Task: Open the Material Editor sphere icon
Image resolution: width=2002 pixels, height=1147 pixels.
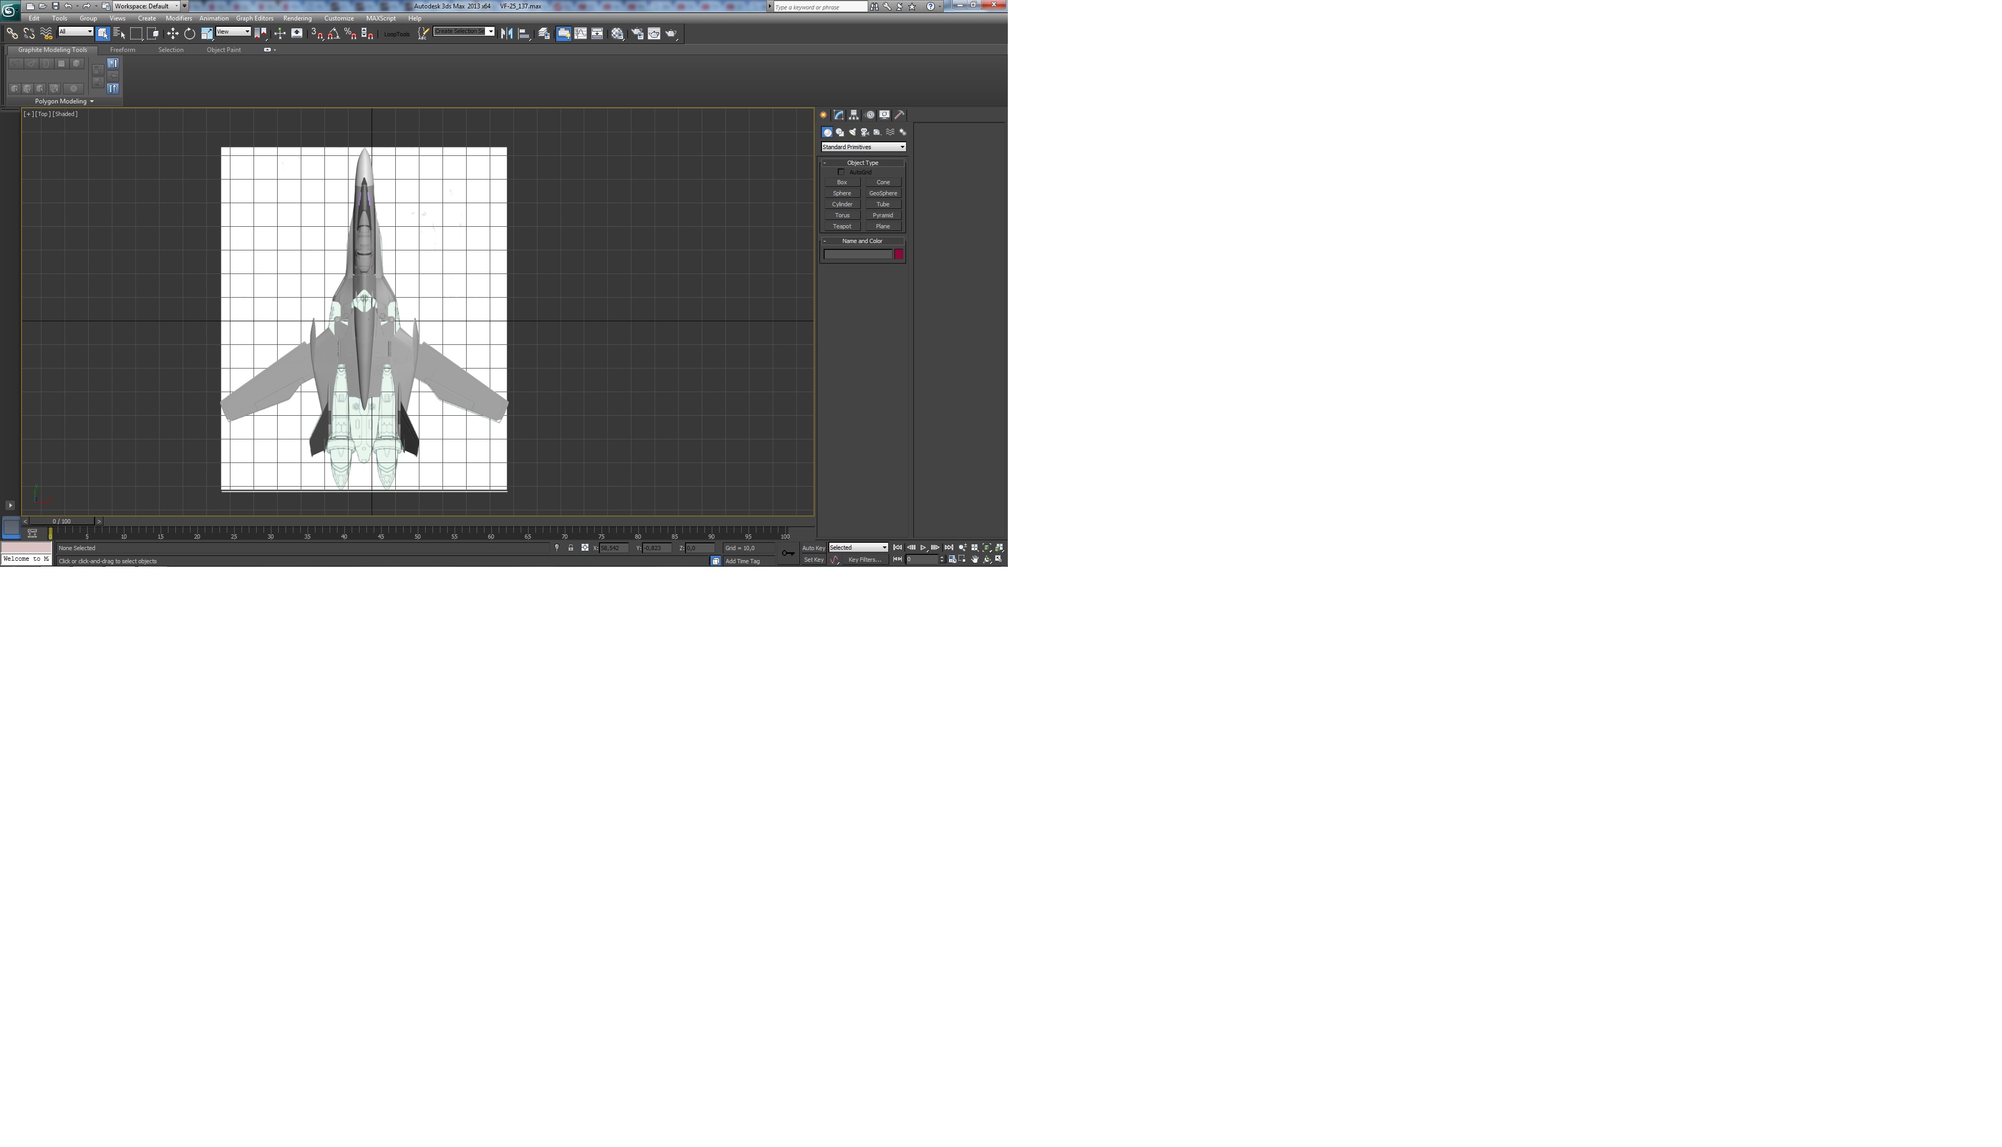Action: coord(617,33)
